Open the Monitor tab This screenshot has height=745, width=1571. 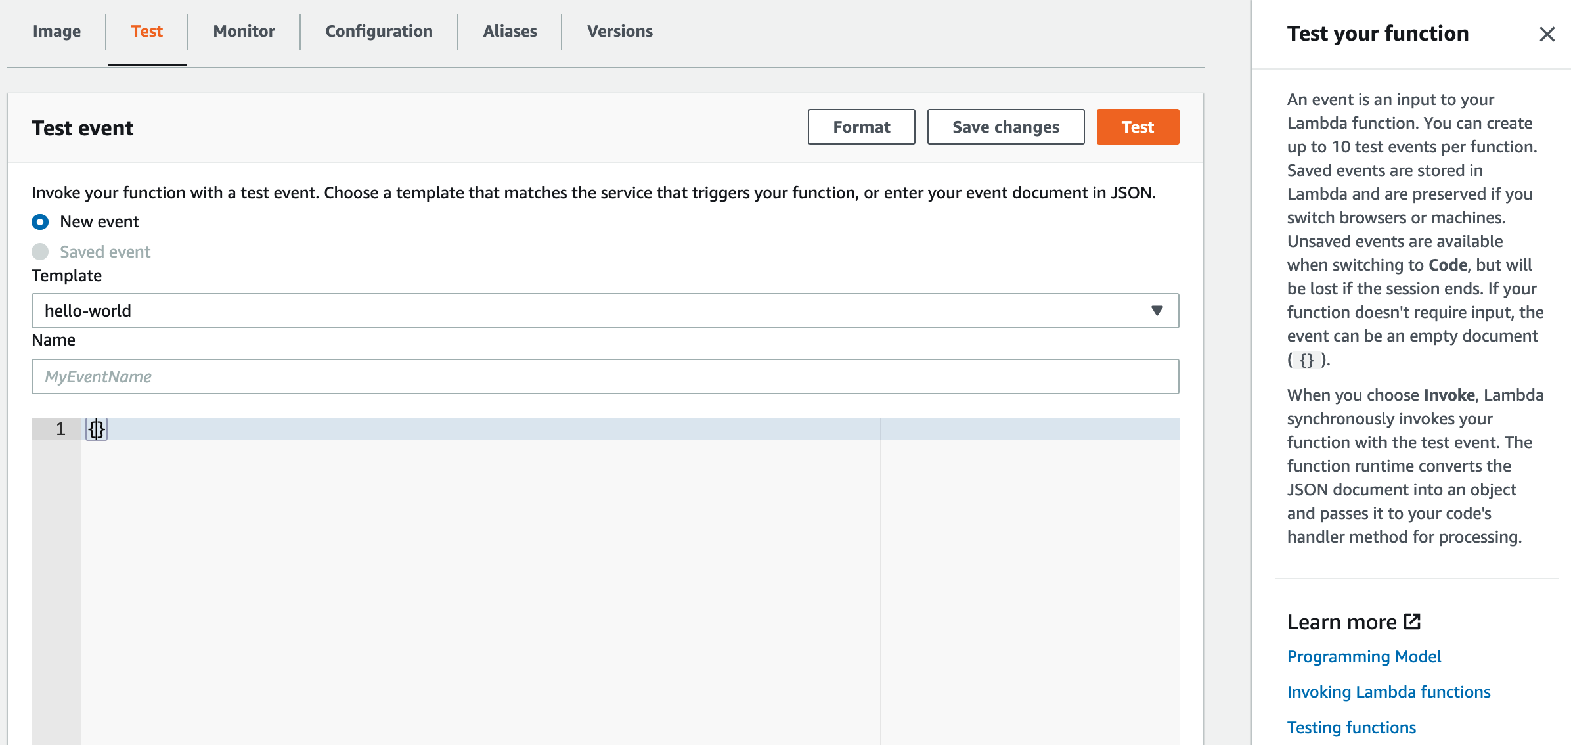(x=244, y=32)
